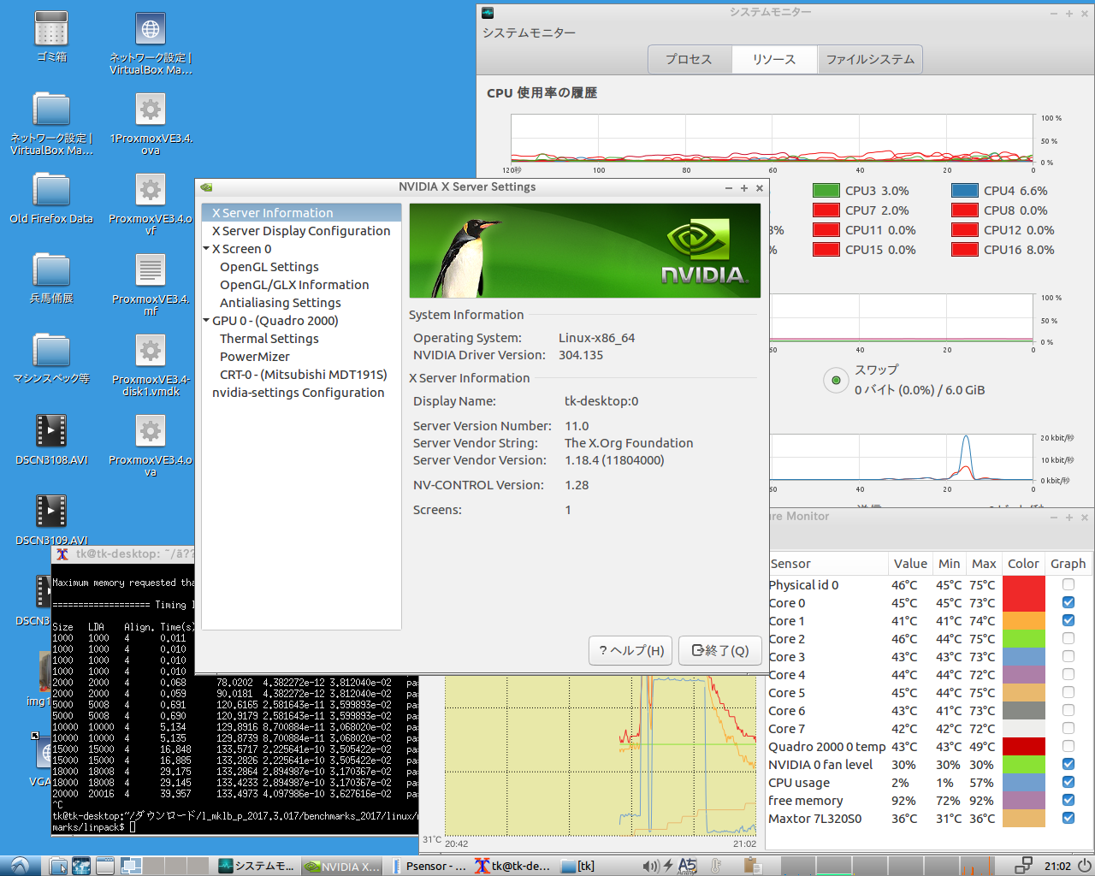Click the volume speaker icon in taskbar

tap(650, 866)
